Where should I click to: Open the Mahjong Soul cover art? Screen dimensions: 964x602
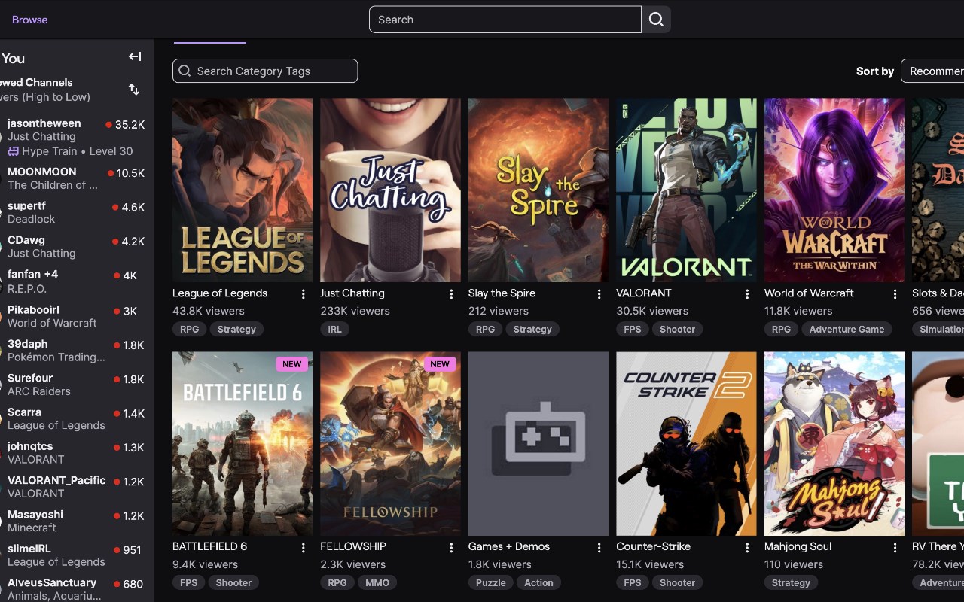pyautogui.click(x=834, y=444)
